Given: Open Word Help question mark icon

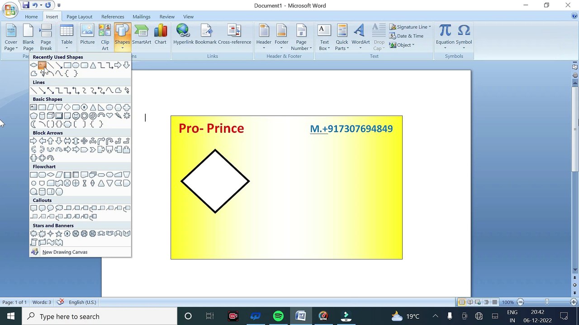Looking at the screenshot, I should tap(574, 16).
